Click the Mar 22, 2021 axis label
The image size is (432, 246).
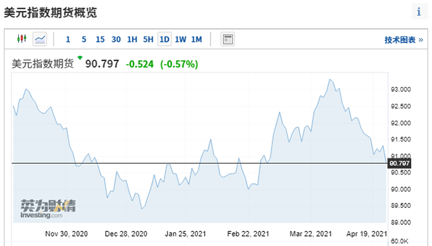(310, 234)
